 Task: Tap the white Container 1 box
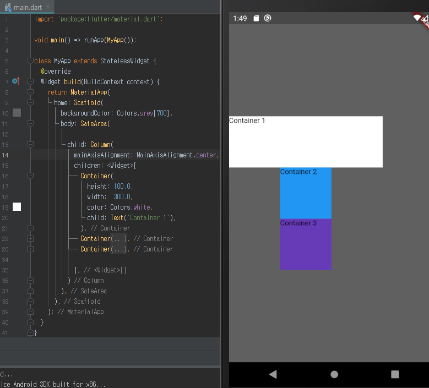point(306,142)
